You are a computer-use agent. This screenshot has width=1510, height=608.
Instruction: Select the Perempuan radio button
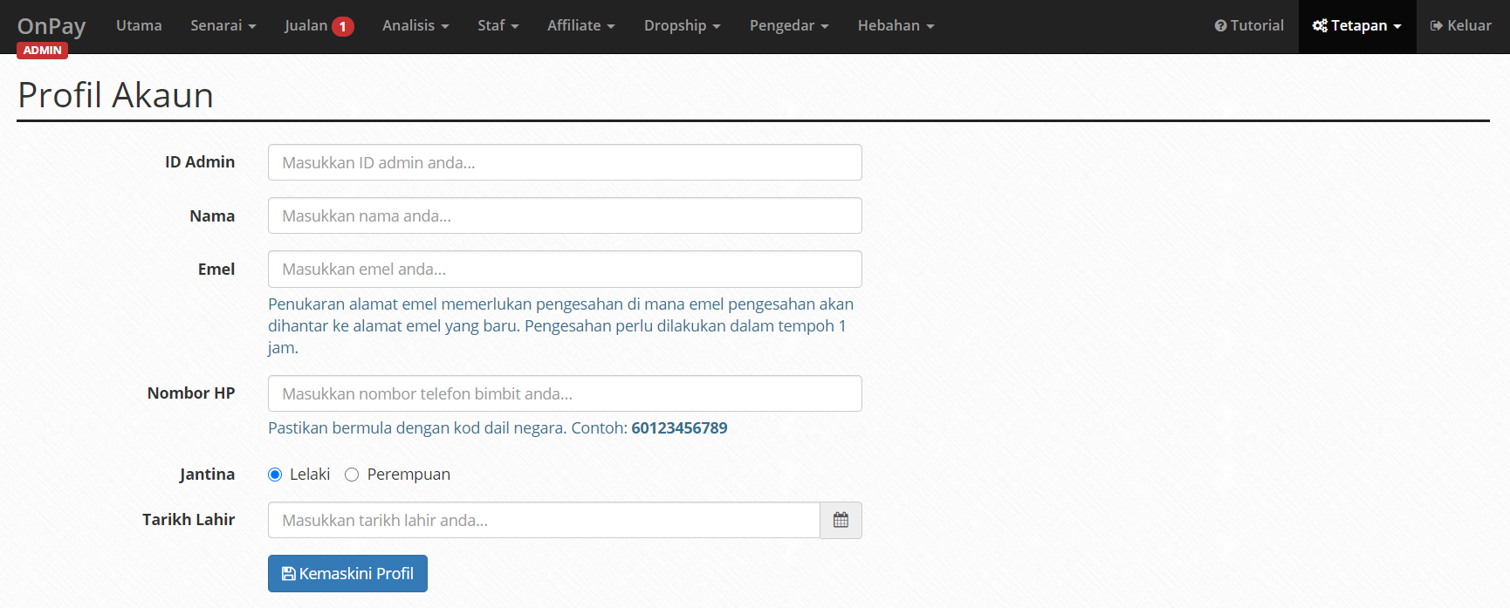pyautogui.click(x=352, y=475)
